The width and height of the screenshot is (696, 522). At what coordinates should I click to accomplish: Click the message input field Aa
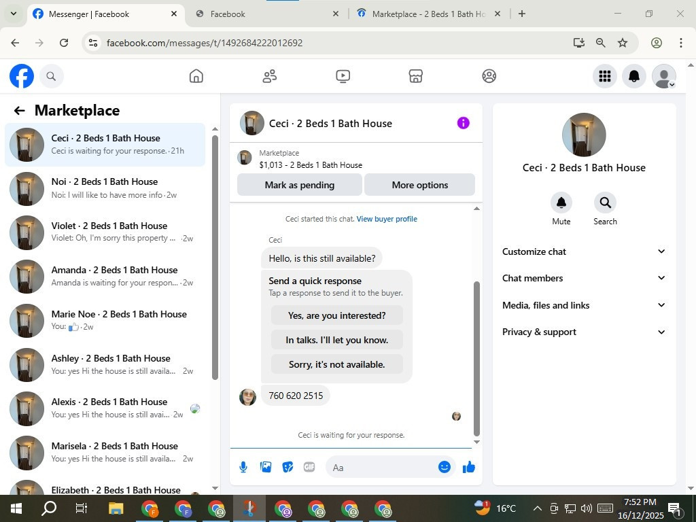coord(382,468)
